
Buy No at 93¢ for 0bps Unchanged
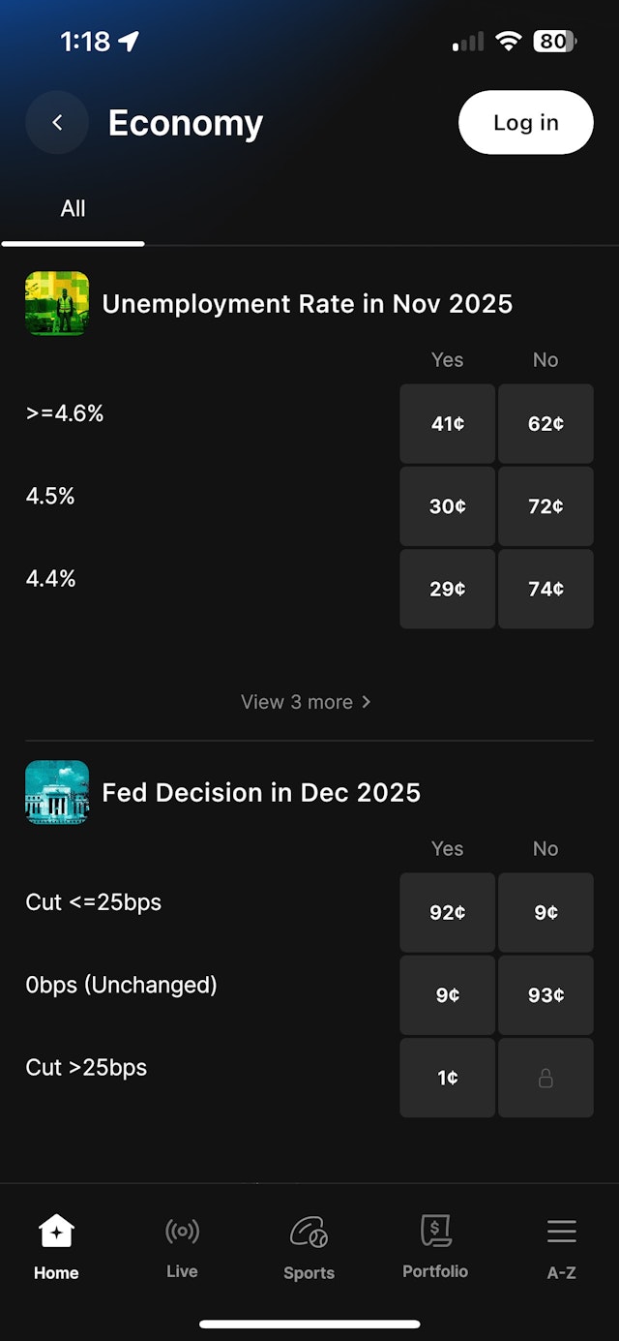pos(545,995)
